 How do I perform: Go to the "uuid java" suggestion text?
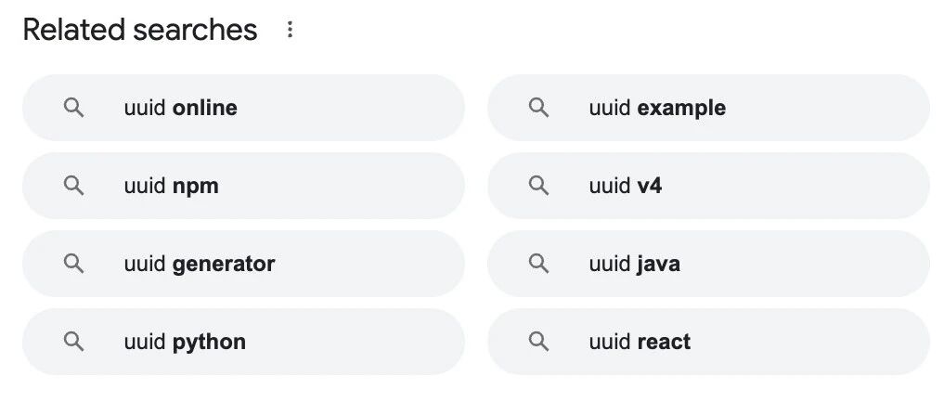coord(634,264)
